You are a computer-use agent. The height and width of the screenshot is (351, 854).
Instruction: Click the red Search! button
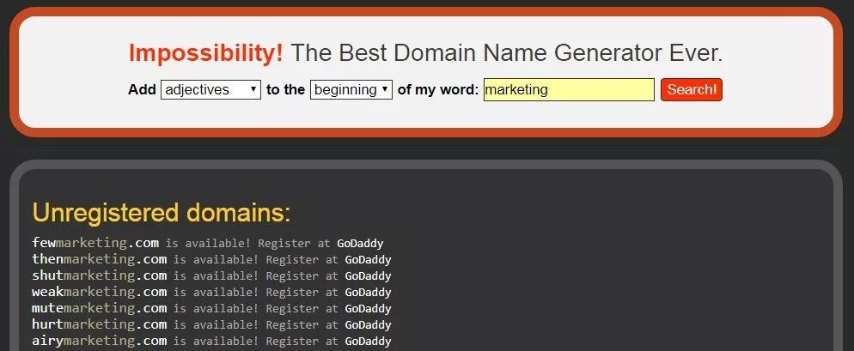[691, 90]
